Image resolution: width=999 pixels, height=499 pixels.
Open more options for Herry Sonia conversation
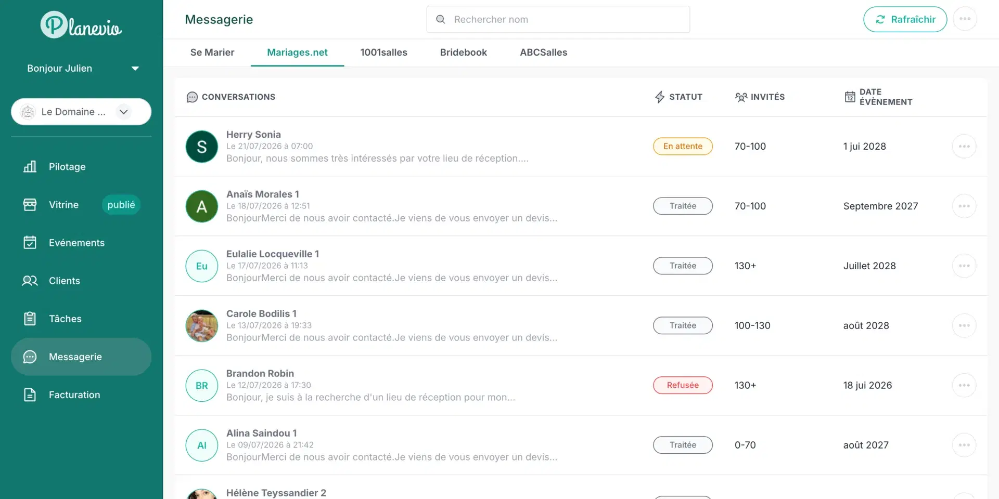964,147
